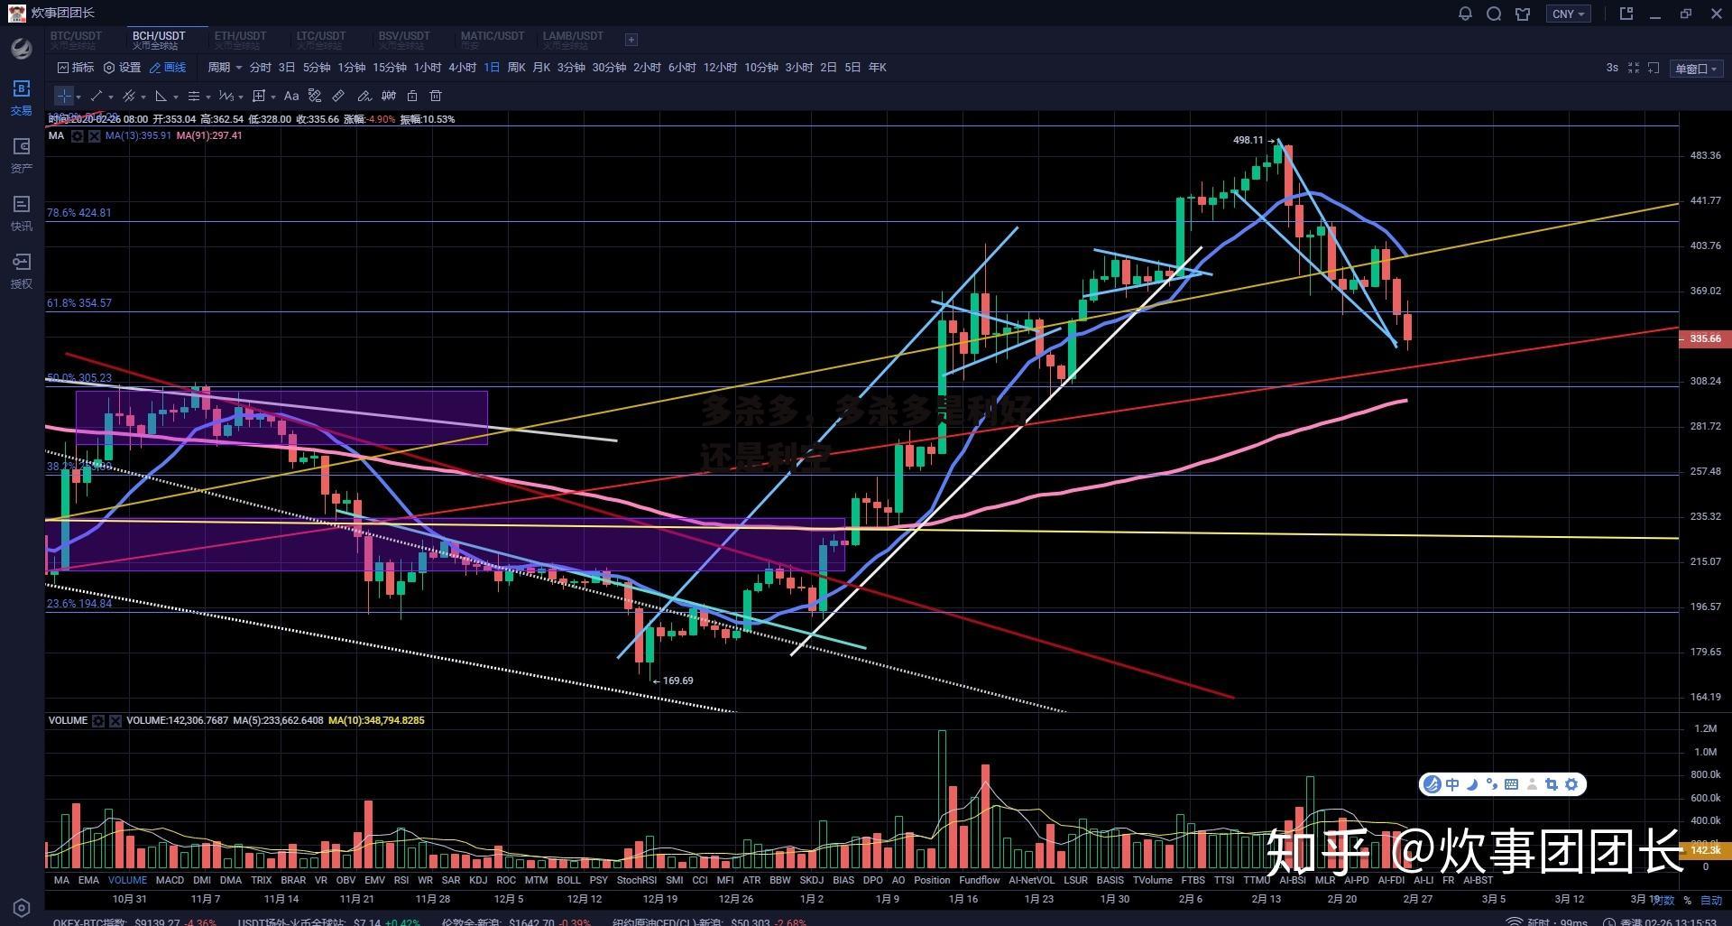Open the 快讯 news sidebar icon
This screenshot has width=1732, height=926.
coord(22,213)
